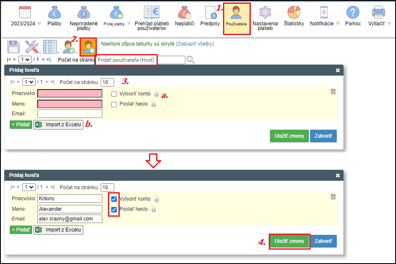Click the empty Priezvisko field
This screenshot has width=396, height=264.
[70, 93]
